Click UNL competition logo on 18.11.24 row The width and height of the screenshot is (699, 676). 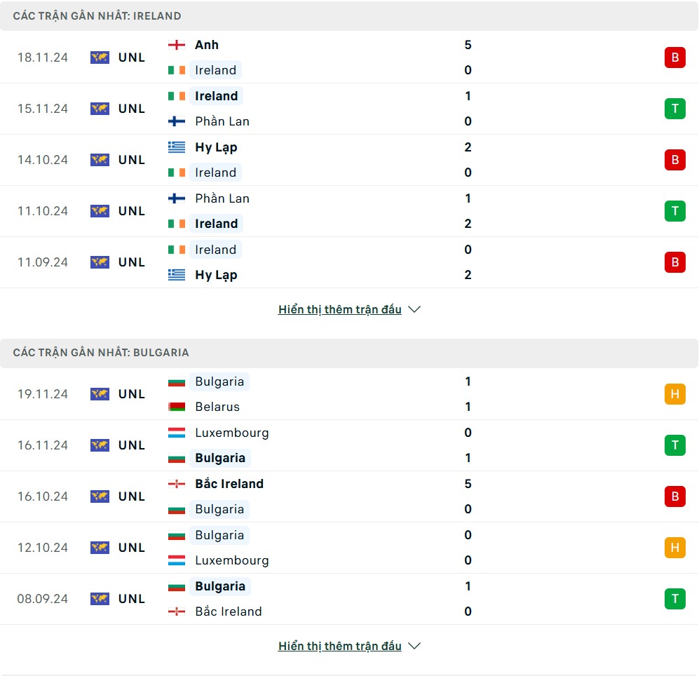point(100,58)
